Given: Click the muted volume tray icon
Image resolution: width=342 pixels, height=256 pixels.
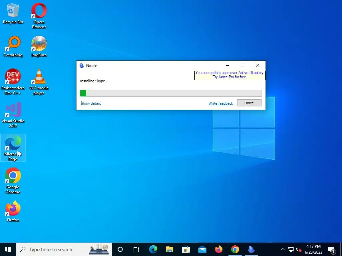Looking at the screenshot, I should click(x=299, y=249).
